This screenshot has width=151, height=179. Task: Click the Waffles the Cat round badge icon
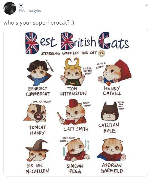click(x=102, y=53)
